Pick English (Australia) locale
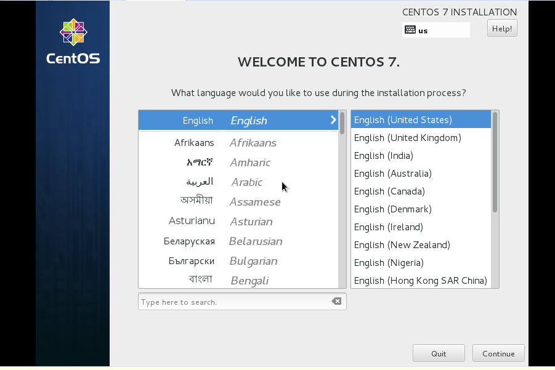Screen dimensions: 555x370 (x=421, y=174)
